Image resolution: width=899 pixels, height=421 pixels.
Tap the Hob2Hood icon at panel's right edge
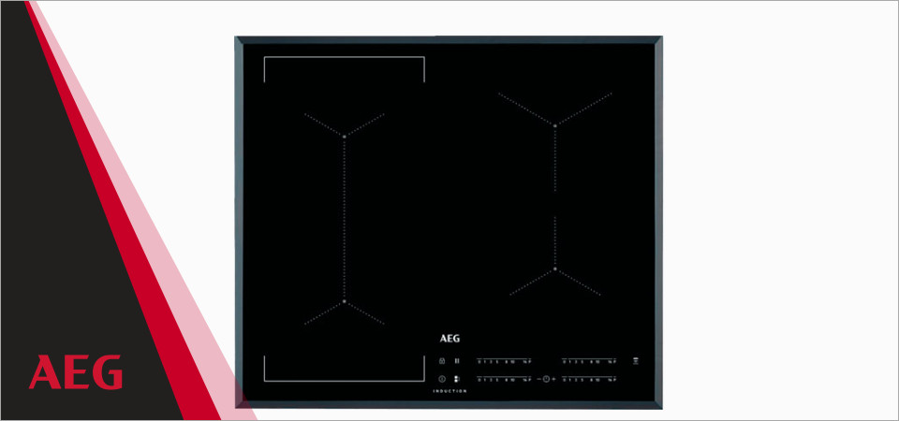tap(636, 361)
